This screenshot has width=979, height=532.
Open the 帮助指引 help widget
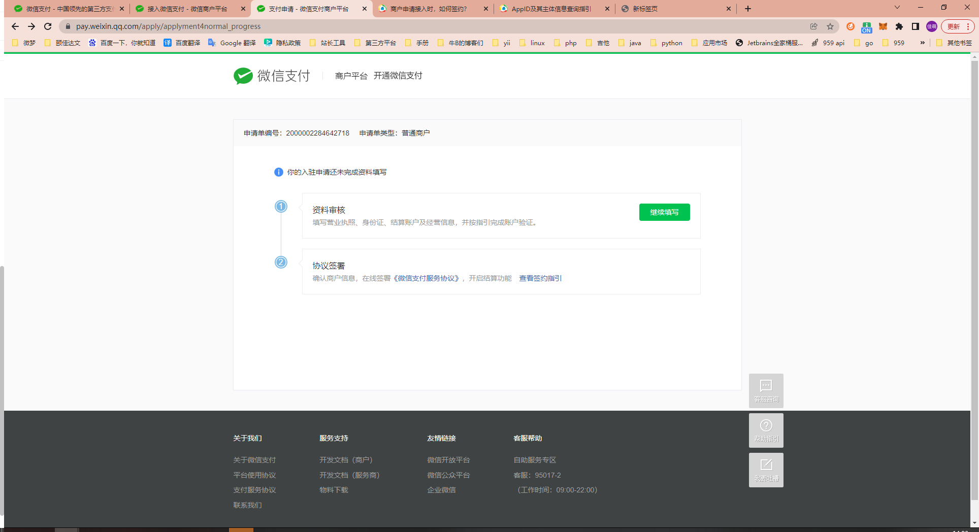(766, 430)
